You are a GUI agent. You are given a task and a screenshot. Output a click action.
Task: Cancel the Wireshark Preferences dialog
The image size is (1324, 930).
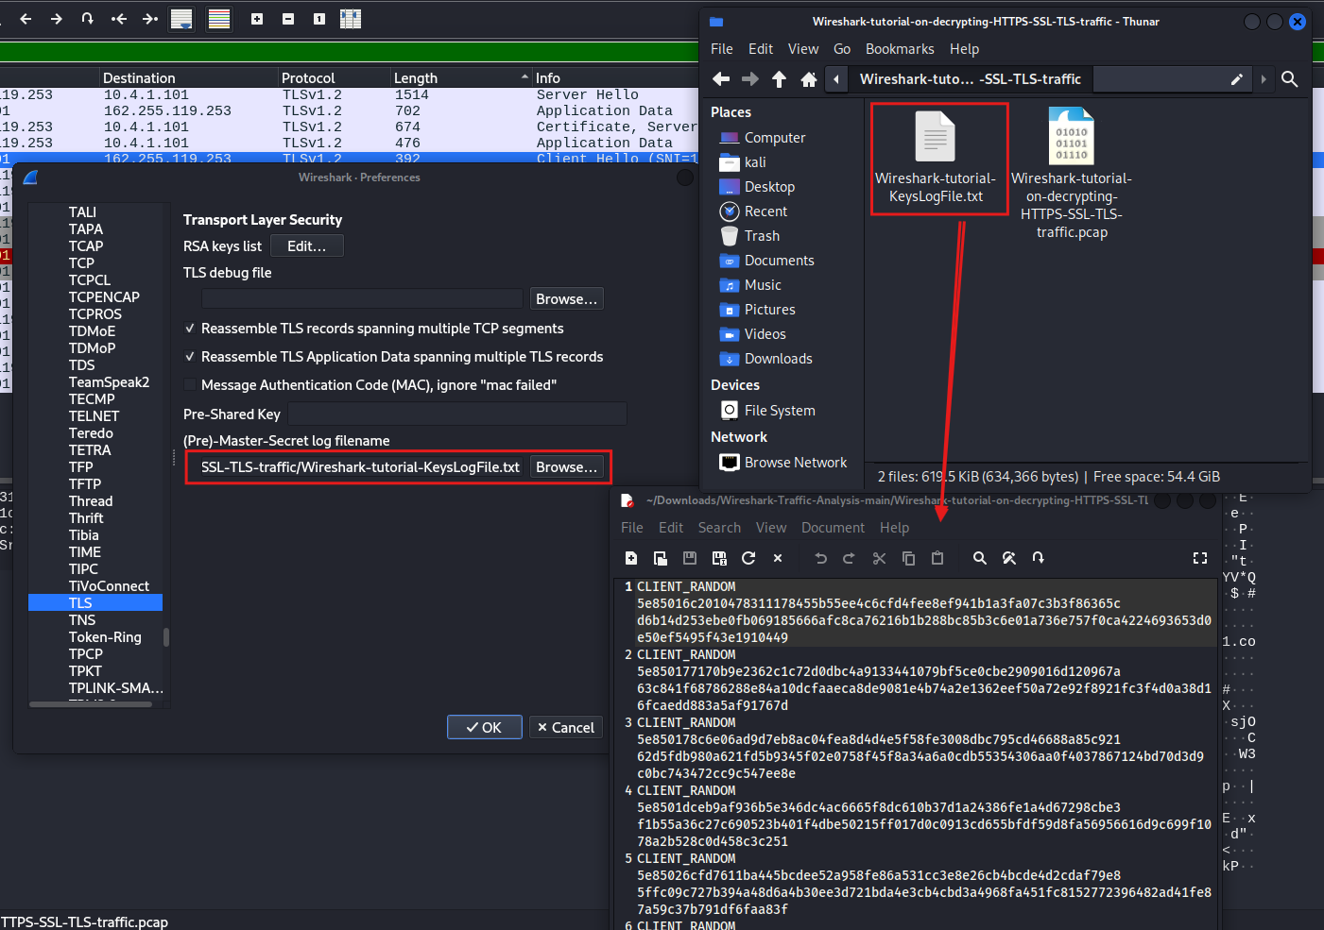tap(565, 727)
